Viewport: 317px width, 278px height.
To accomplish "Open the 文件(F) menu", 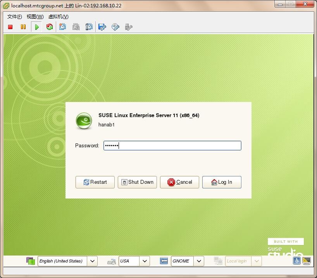I will pyautogui.click(x=15, y=17).
